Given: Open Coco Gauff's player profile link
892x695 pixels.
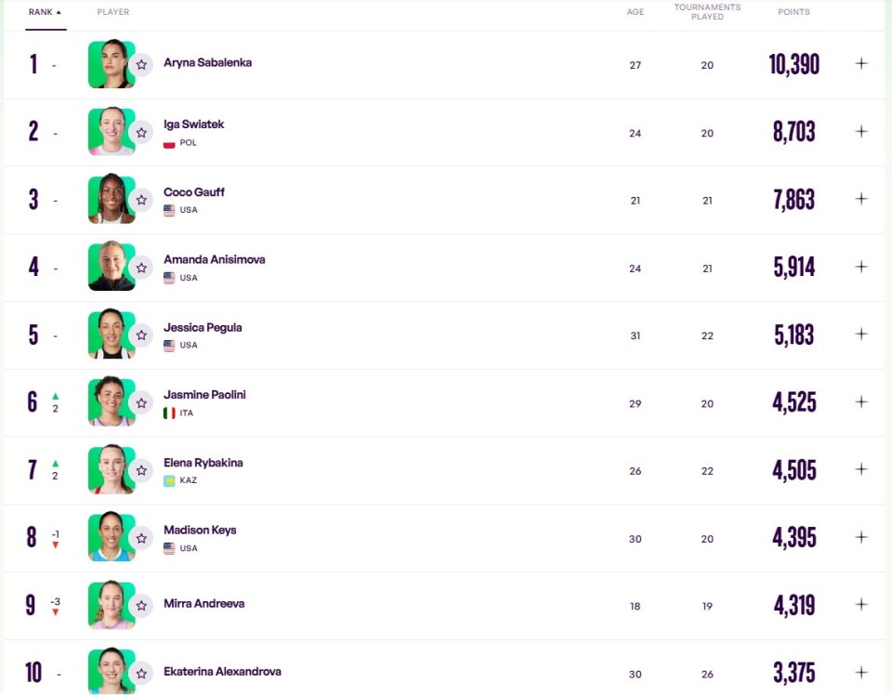Looking at the screenshot, I should click(x=194, y=192).
